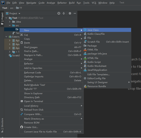Open the File menu
The height and width of the screenshot is (138, 141).
pos(8,3)
